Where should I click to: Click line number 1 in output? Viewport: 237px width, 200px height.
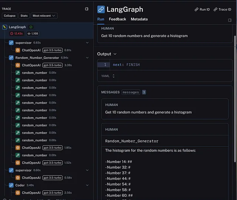point(105,65)
